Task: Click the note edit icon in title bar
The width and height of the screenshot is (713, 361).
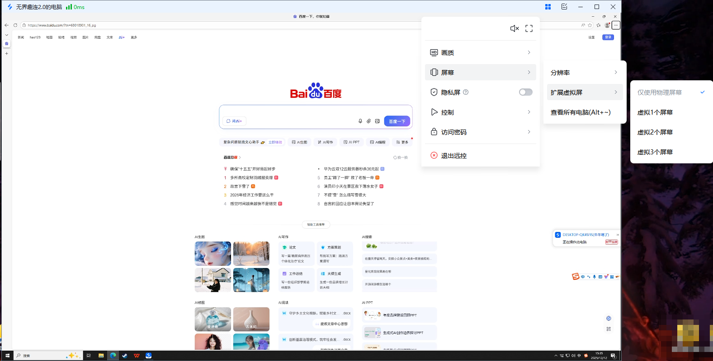Action: coord(564,7)
